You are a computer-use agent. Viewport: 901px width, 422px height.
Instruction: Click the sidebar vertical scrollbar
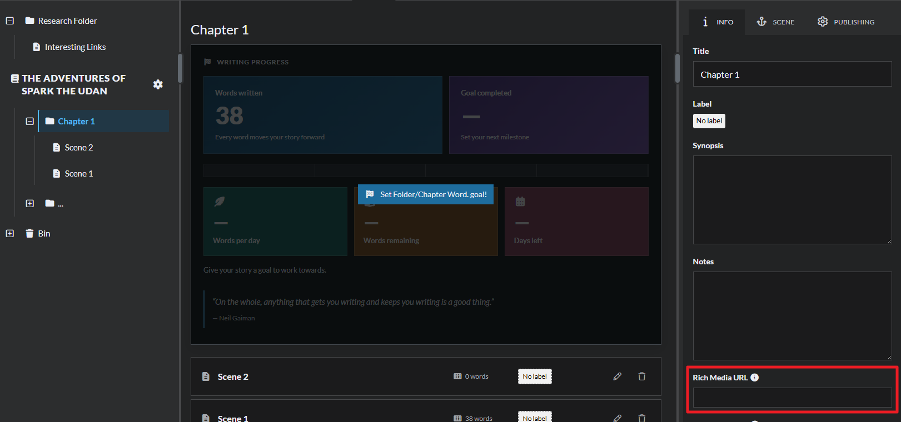click(x=180, y=68)
